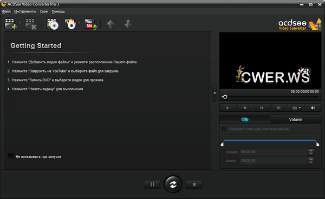Toggle the preview volume speaker icon
Viewport: 325px width, 199px height.
click(x=313, y=108)
